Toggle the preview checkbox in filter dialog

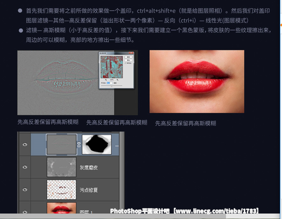[125, 63]
